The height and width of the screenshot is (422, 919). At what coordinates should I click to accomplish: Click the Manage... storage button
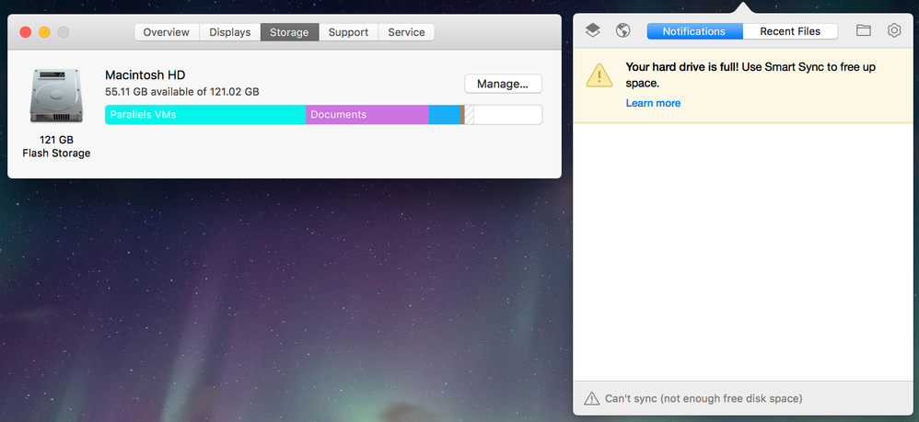point(503,84)
